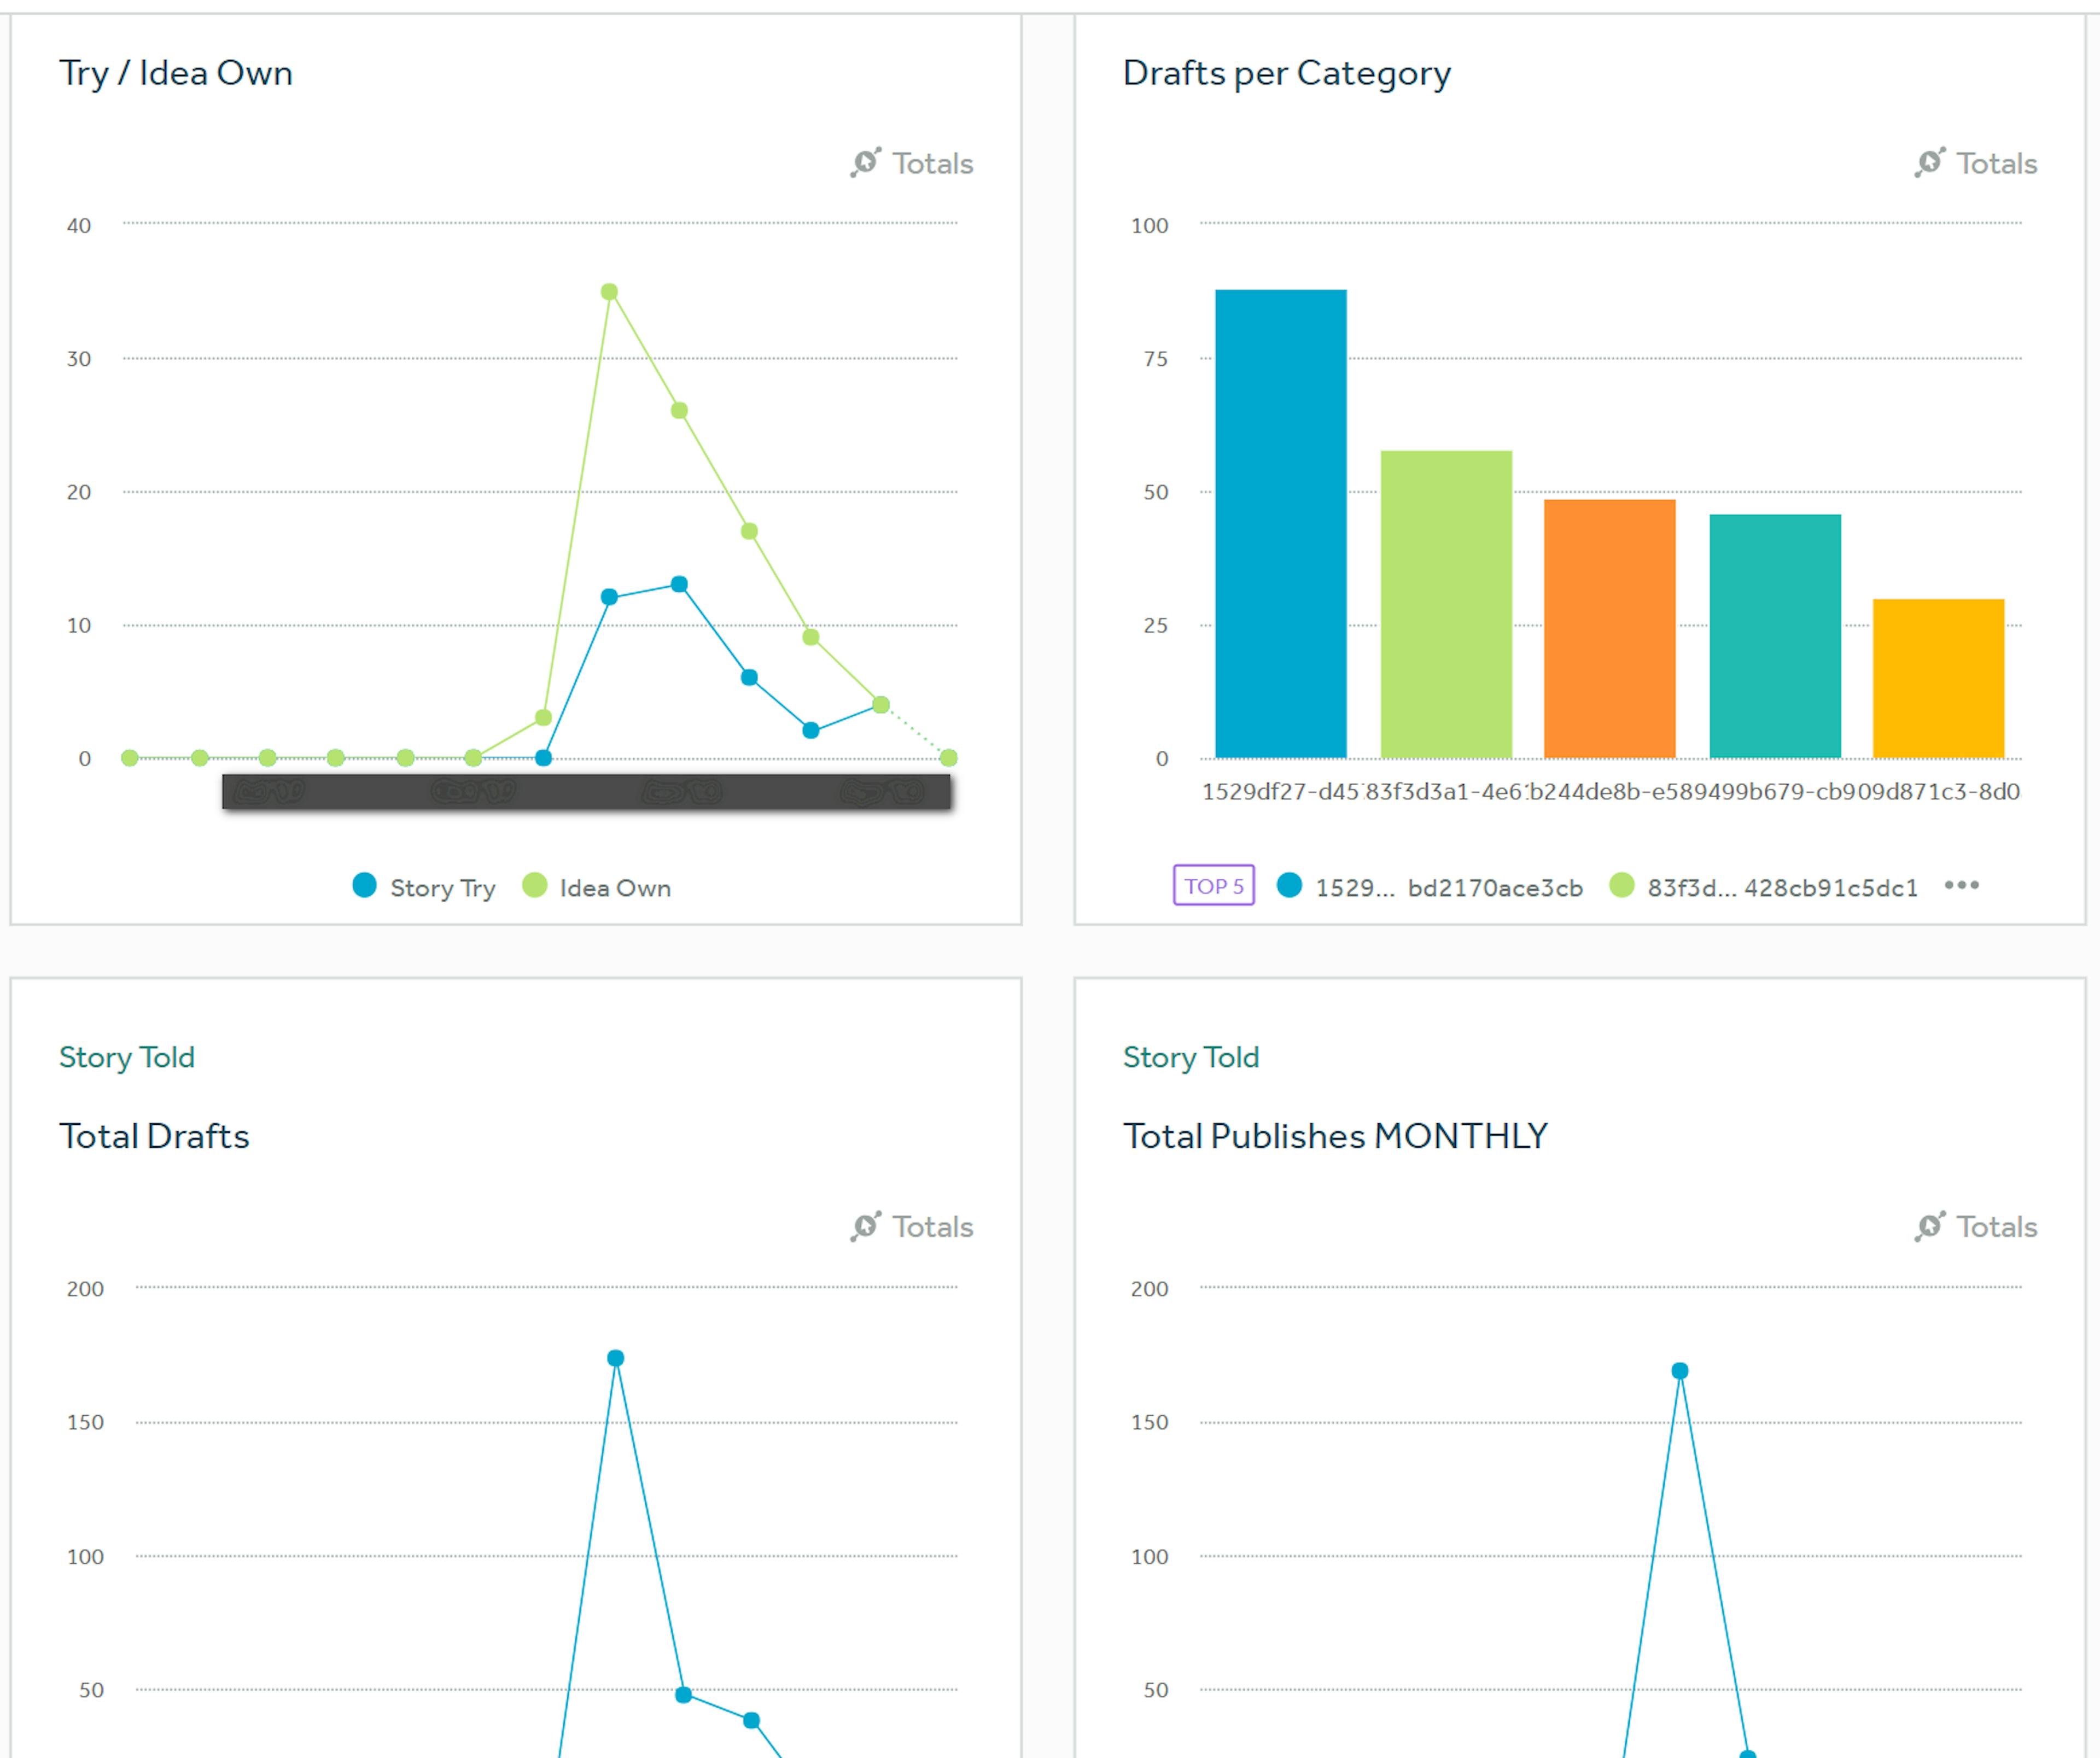This screenshot has height=1758, width=2100.
Task: Click Story Try peak data point near 13
Action: [679, 584]
